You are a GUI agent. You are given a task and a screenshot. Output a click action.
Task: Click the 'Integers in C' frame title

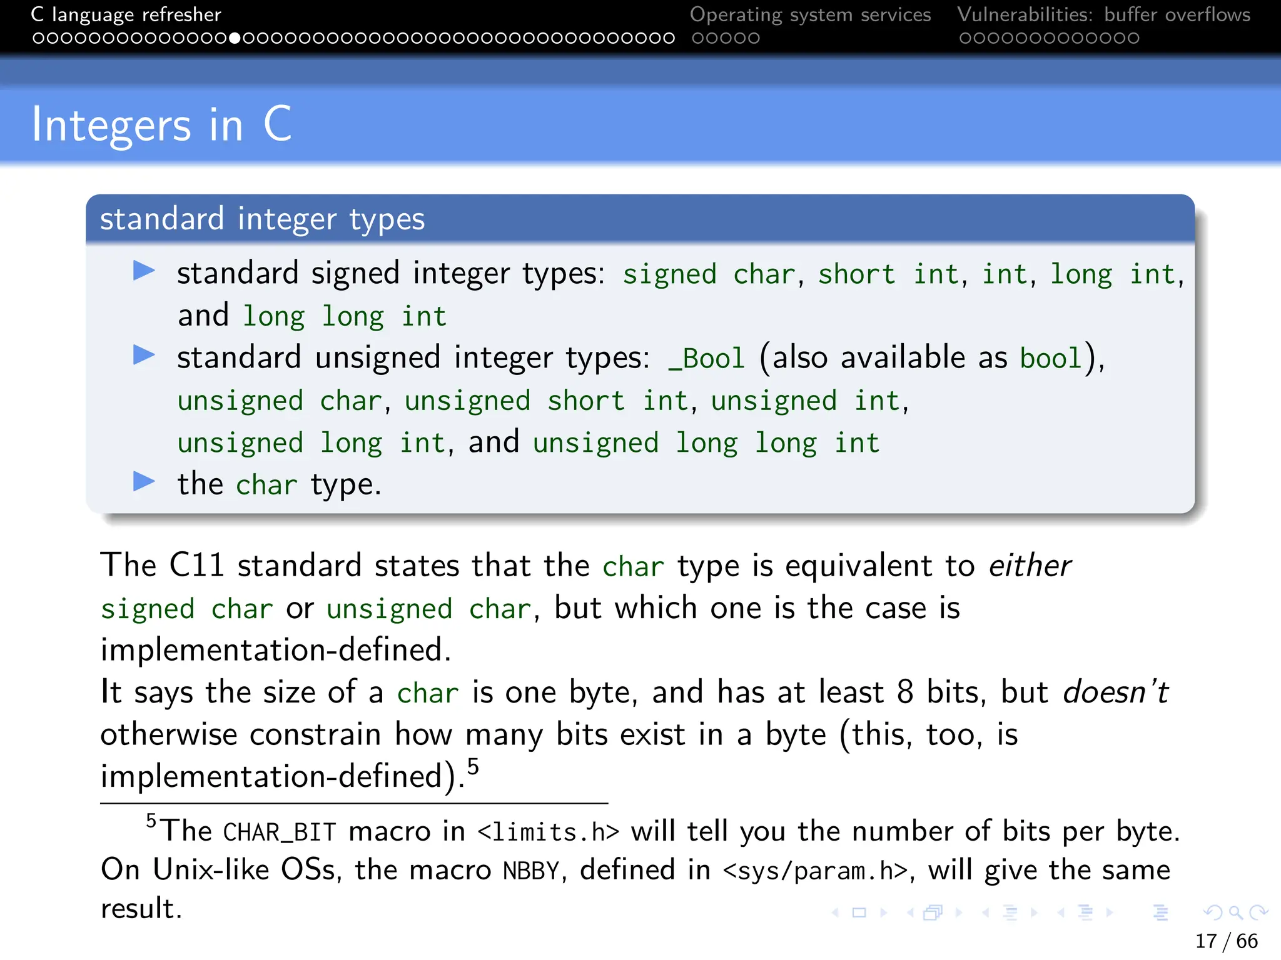tap(161, 124)
